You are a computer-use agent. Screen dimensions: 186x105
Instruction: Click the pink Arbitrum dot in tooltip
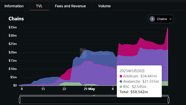point(121,76)
